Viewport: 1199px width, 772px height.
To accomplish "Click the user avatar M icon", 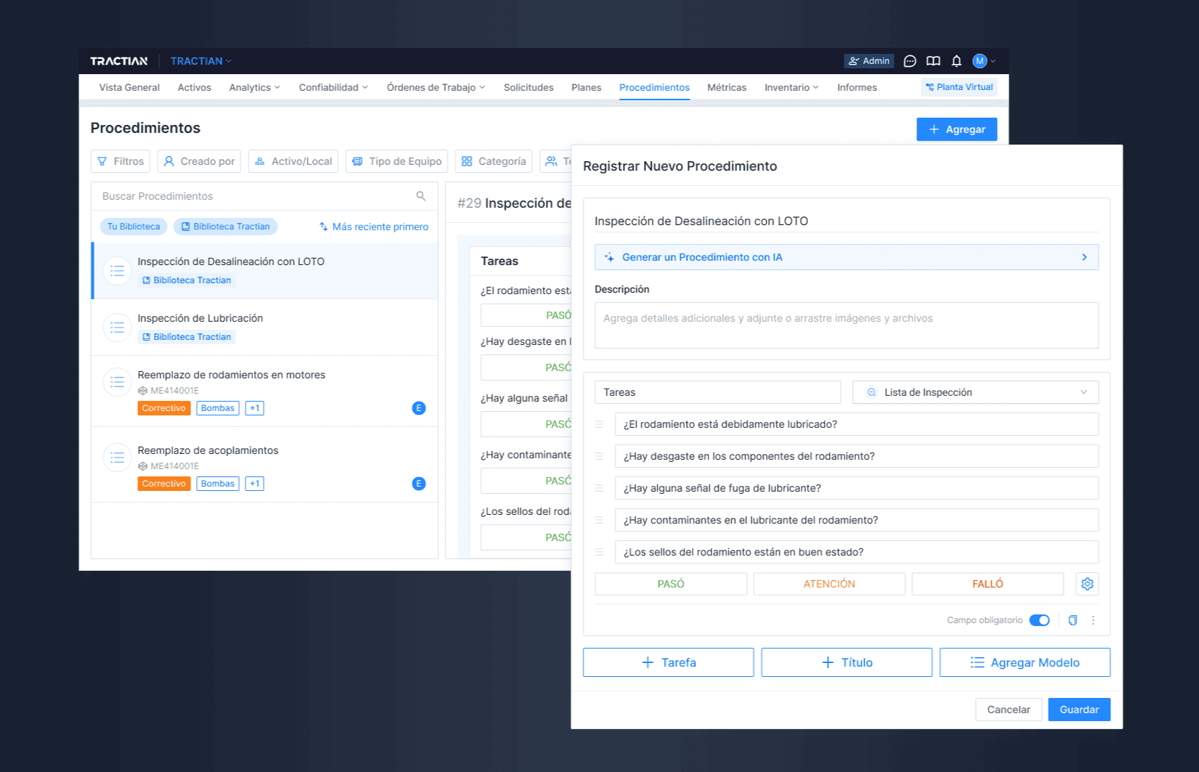I will pos(980,61).
